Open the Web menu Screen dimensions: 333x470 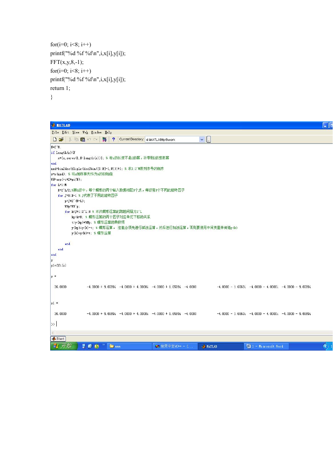85,132
